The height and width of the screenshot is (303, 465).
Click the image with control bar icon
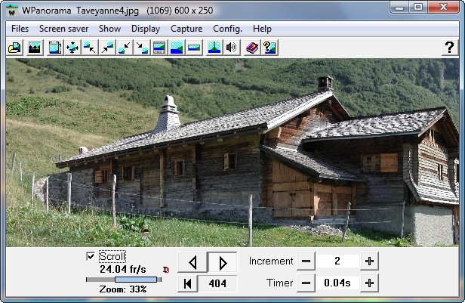159,48
